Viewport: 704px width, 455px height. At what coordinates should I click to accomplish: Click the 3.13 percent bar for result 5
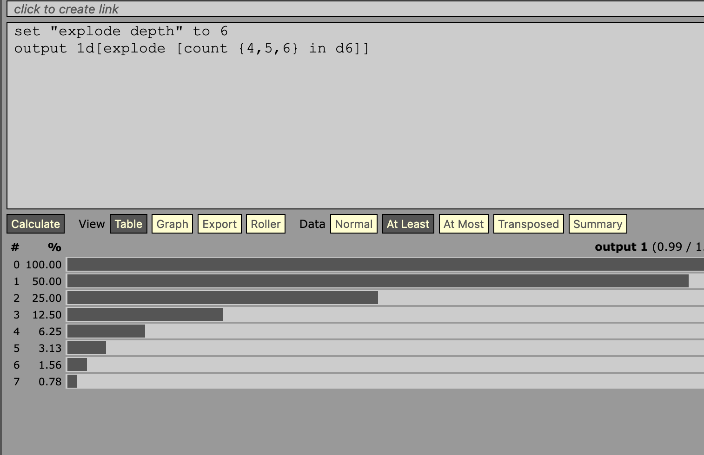pos(86,348)
